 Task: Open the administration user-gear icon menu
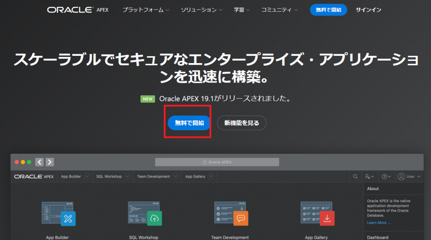click(370, 177)
